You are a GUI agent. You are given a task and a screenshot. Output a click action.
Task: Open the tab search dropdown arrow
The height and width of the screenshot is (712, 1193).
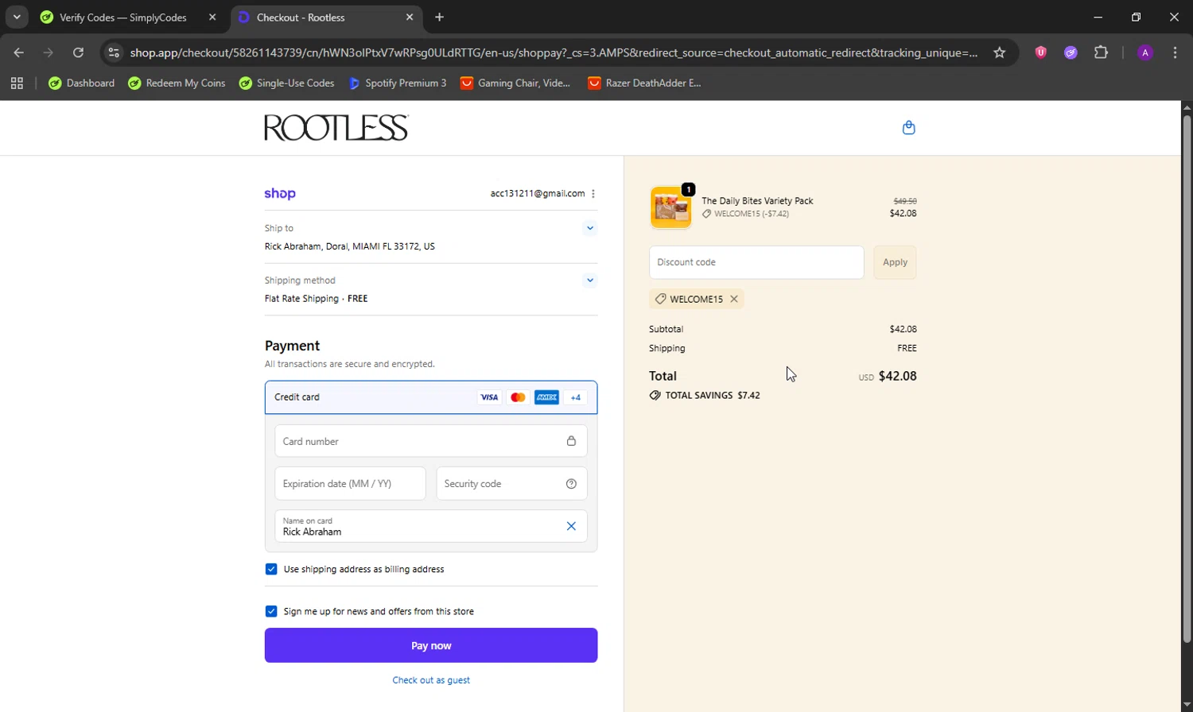pyautogui.click(x=17, y=17)
